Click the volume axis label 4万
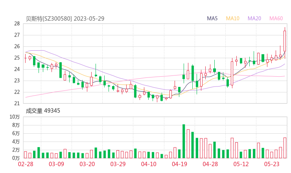Viewport: 291px width, 173px height. [x=16, y=142]
